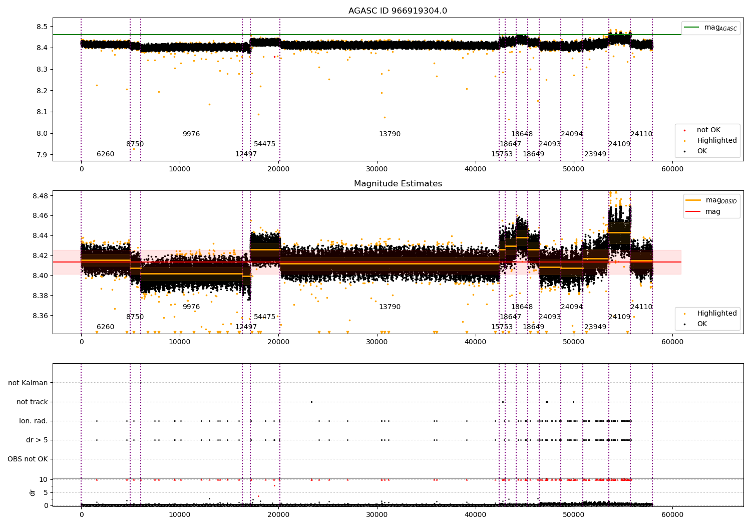Click OBSID label 18648 in Magnitude Estimates plot
The image size is (751, 526).
(522, 307)
